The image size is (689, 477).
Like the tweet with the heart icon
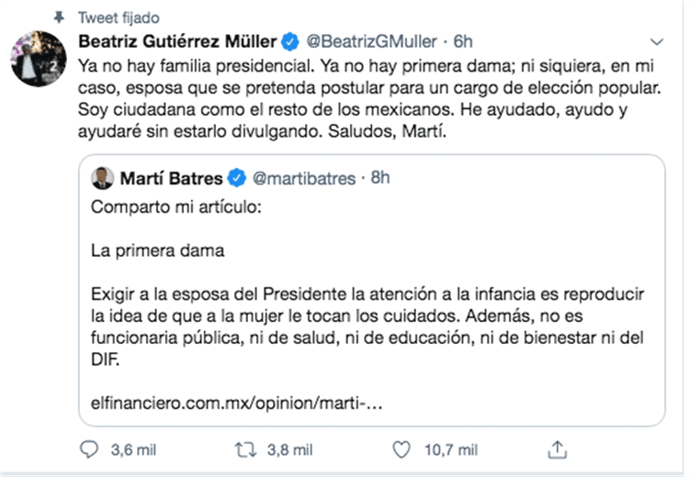point(400,449)
